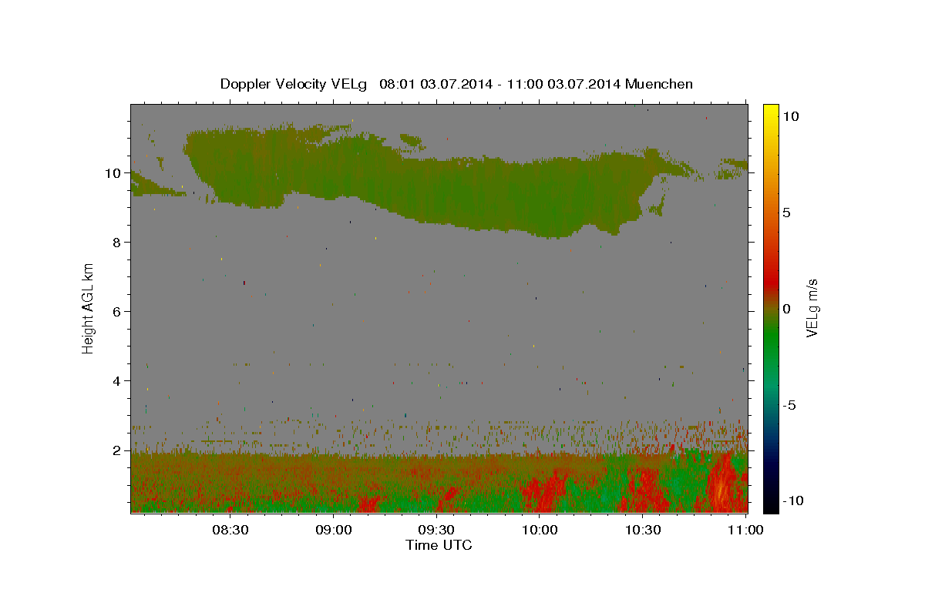925x616 pixels.
Task: Click the orange updraft plume near 11:00
Action: pos(721,485)
